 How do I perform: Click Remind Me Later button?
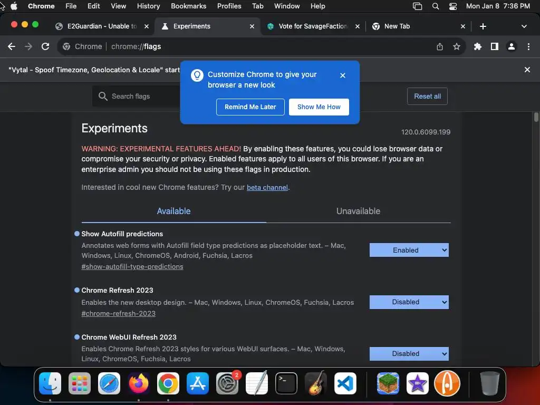[x=250, y=107]
